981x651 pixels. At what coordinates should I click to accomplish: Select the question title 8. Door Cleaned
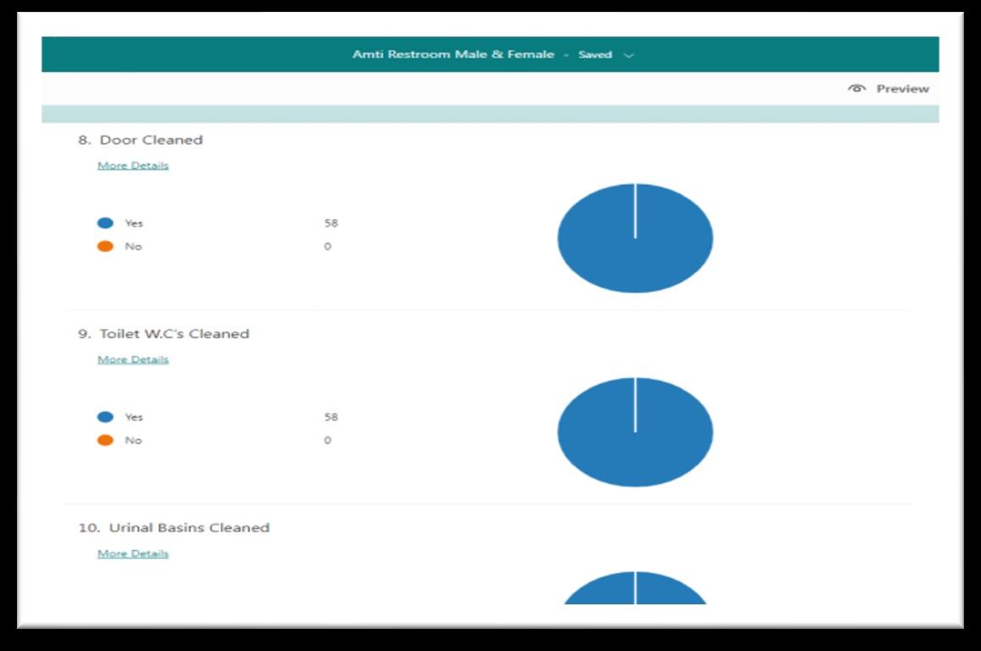140,140
